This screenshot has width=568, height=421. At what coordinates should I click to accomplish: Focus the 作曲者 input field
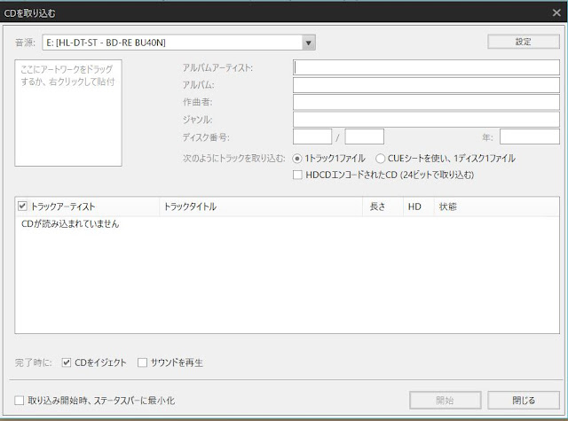426,102
